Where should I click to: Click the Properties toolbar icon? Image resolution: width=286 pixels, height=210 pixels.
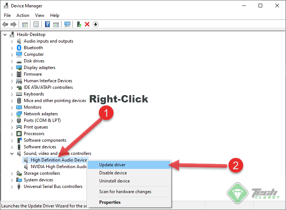(36, 24)
